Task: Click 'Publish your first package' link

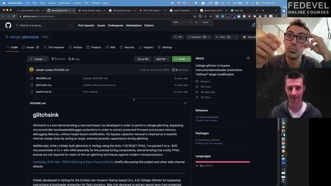Action: point(209,144)
